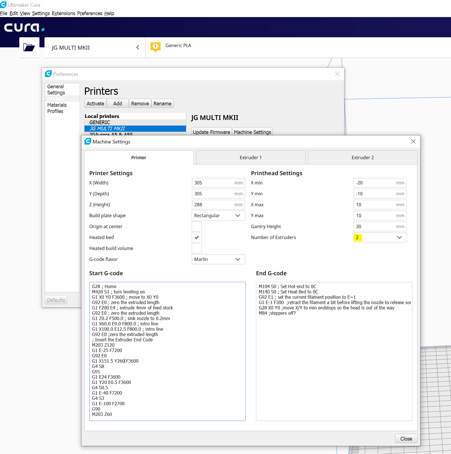
Task: Click the Generic PLA material label
Action: tap(178, 45)
